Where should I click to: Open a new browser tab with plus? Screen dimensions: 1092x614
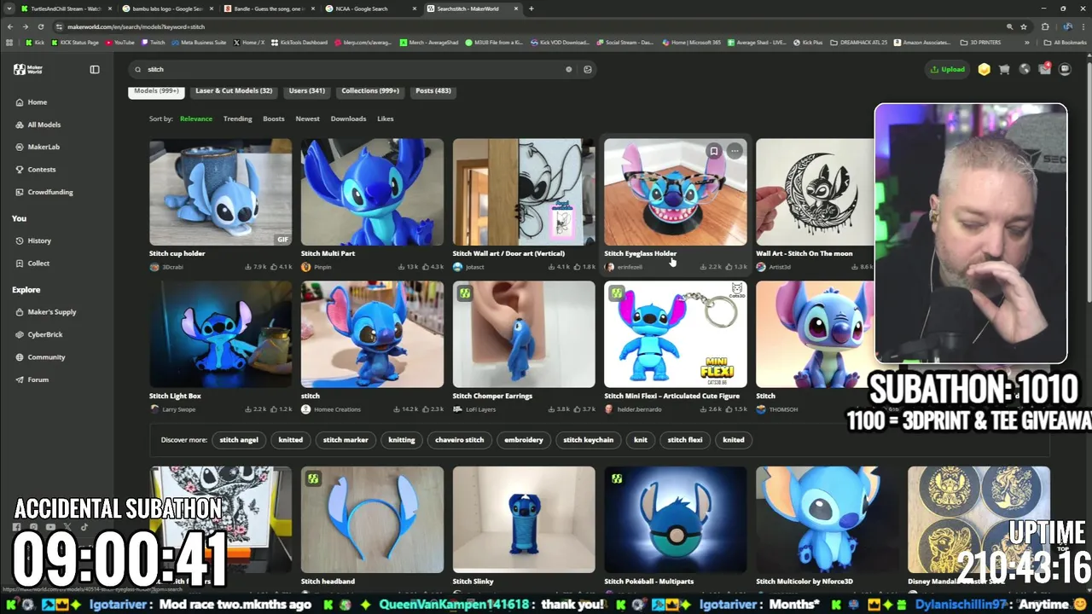531,9
